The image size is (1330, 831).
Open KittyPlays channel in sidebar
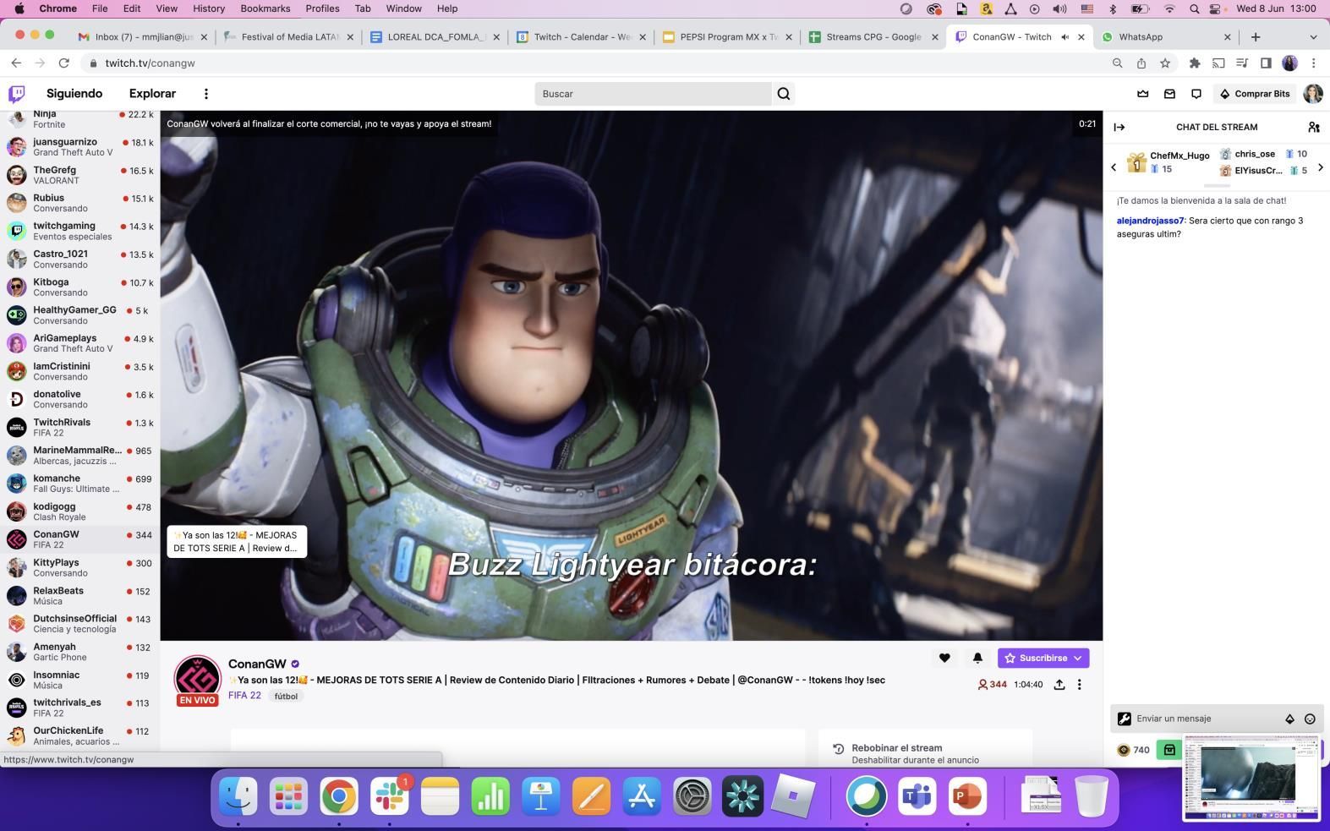(x=80, y=567)
